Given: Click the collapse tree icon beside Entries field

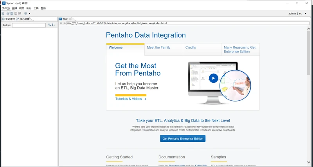Looking at the screenshot, I should (54, 25).
